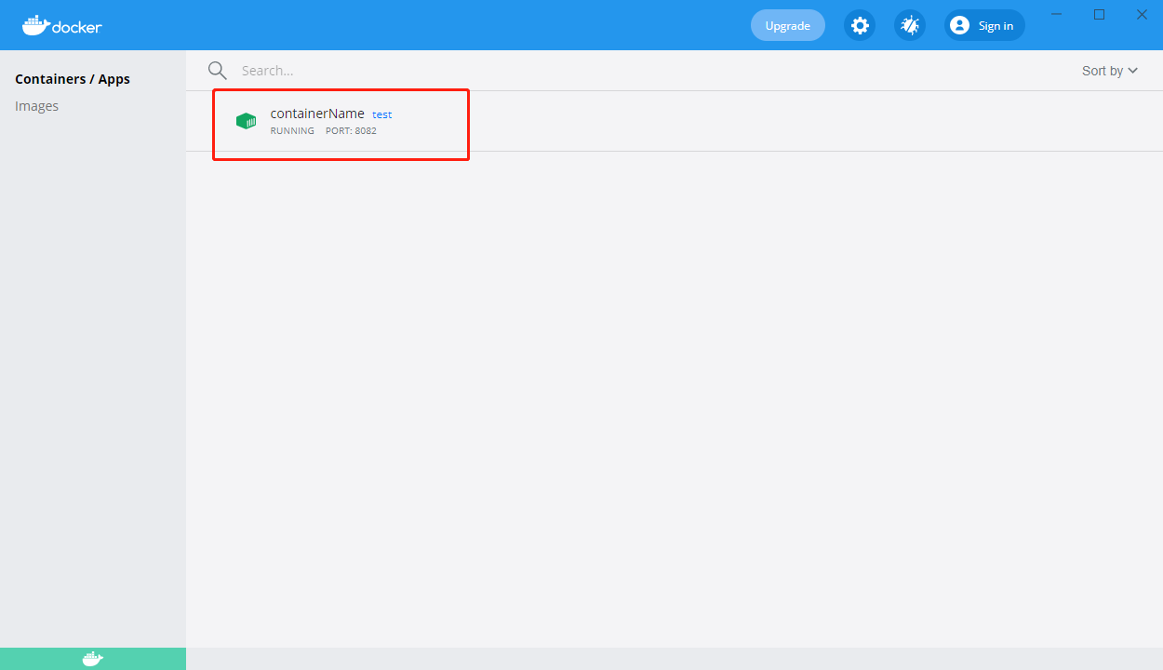Select the containerName container name
This screenshot has width=1163, height=670.
[317, 114]
